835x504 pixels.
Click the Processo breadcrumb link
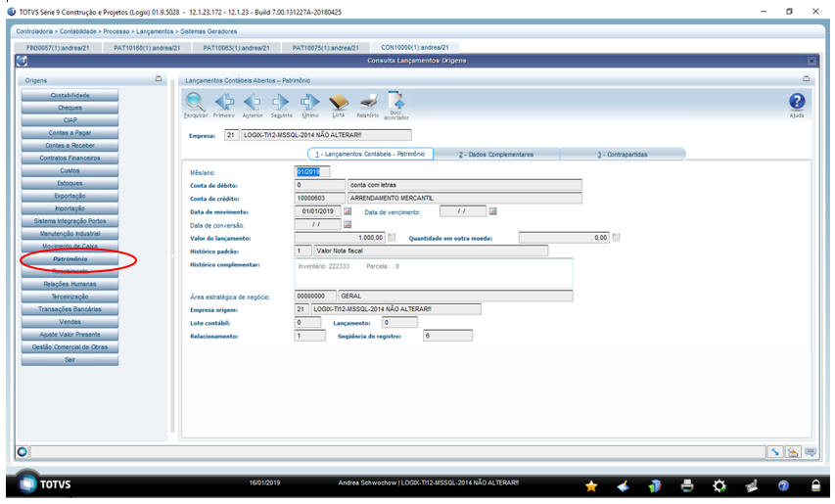point(116,31)
